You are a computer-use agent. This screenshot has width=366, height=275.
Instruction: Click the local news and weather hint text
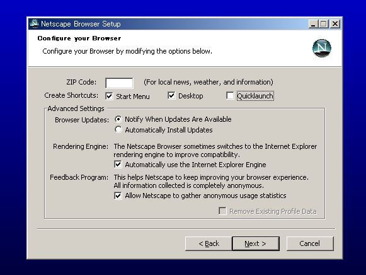click(x=209, y=82)
